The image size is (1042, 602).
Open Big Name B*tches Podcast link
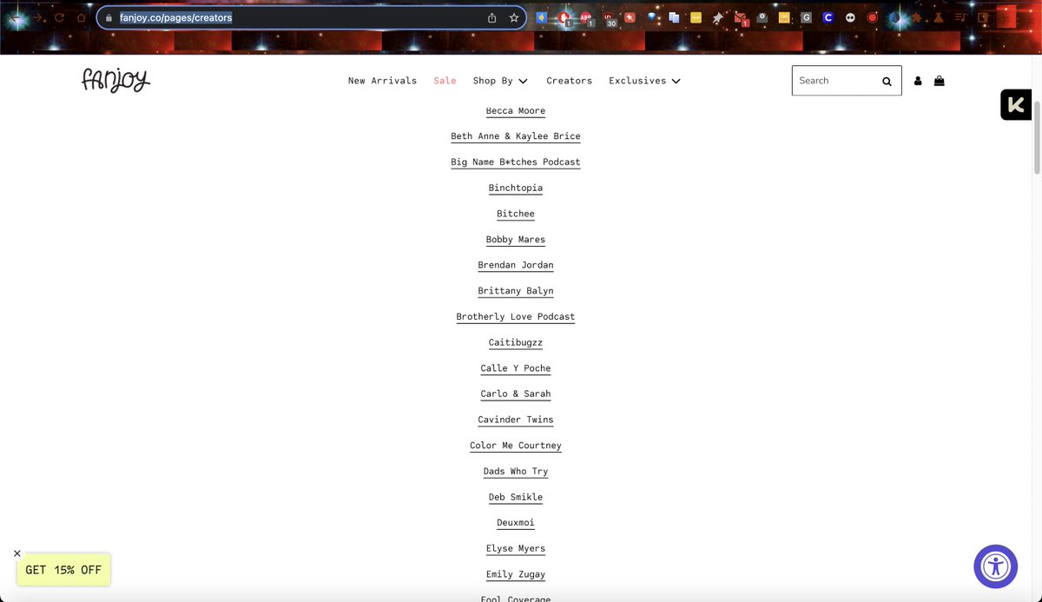coord(516,162)
